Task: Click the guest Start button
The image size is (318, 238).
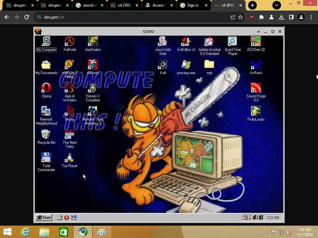Action: pyautogui.click(x=43, y=218)
